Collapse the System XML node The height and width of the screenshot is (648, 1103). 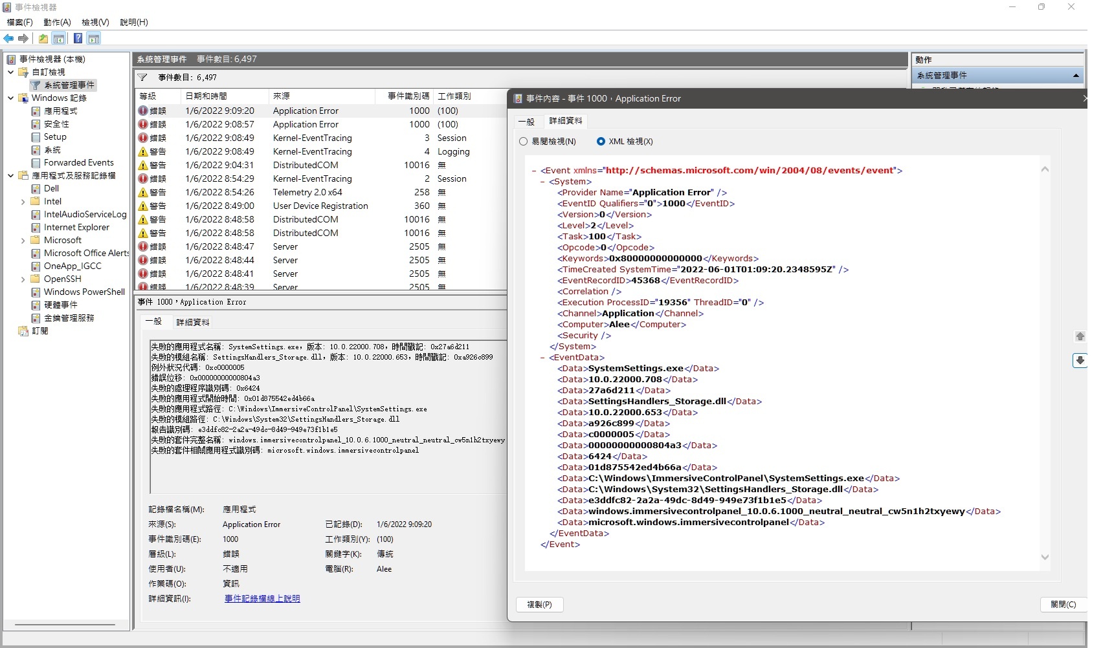click(542, 182)
